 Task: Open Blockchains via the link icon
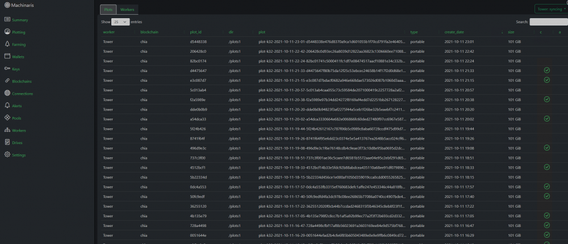pos(7,81)
